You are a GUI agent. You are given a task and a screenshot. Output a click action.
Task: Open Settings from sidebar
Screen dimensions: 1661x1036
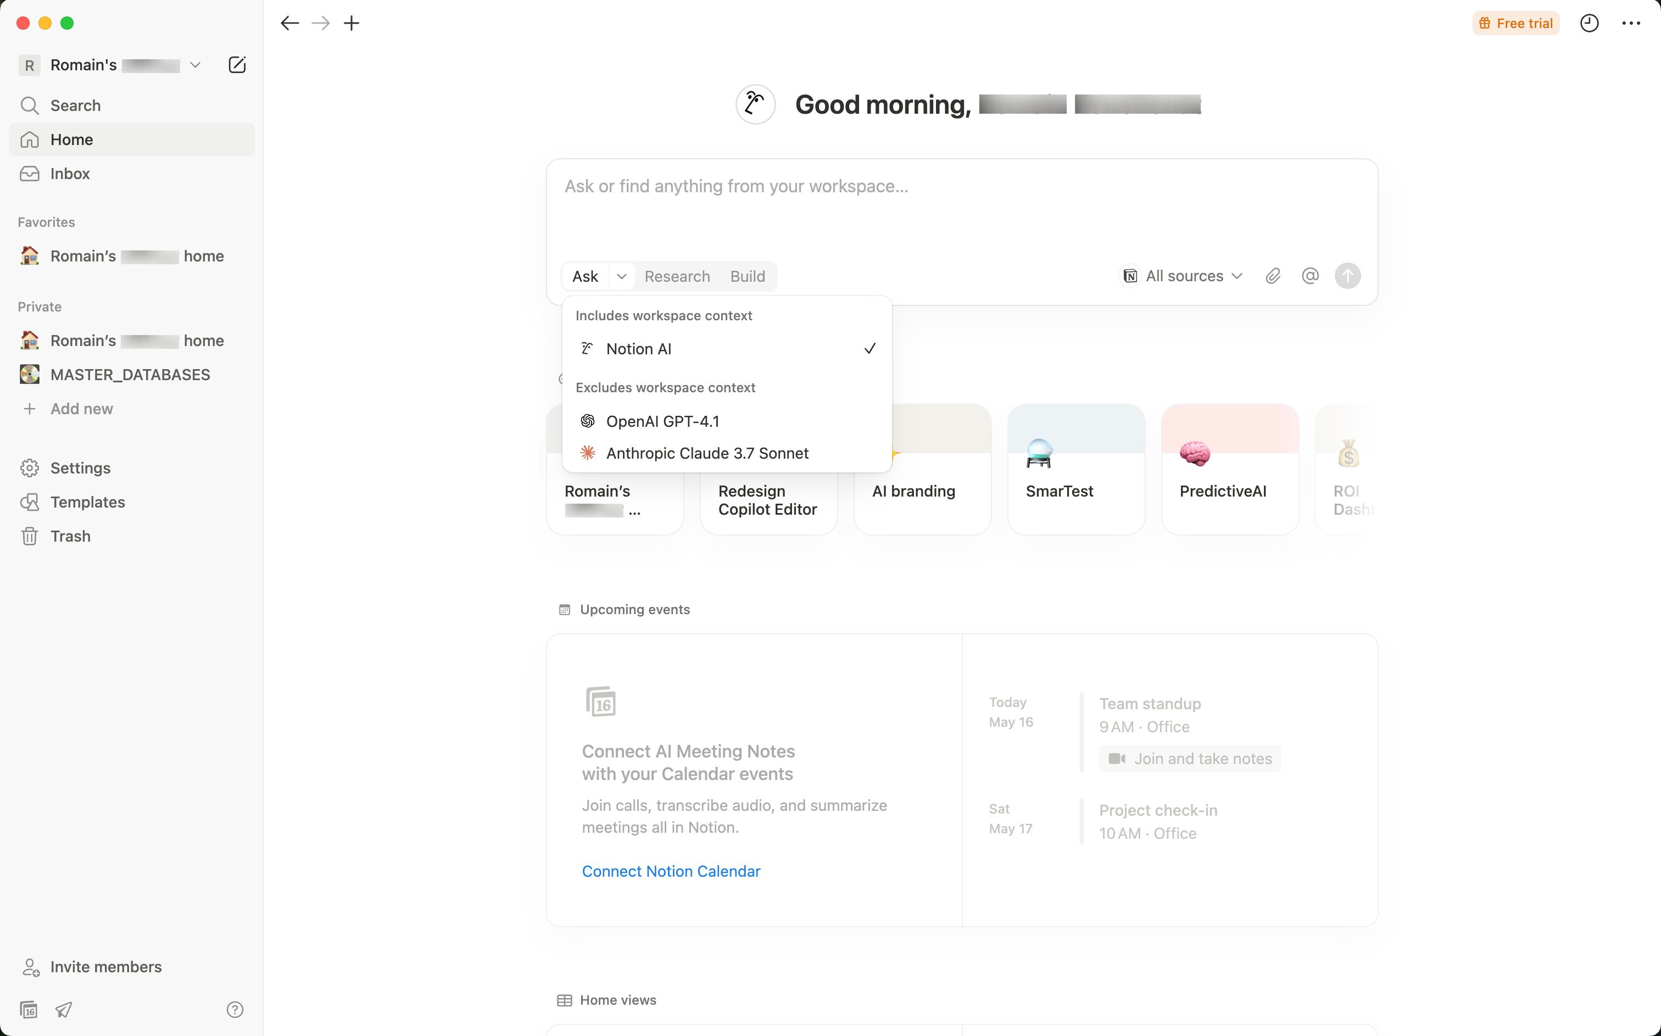[x=131, y=468]
